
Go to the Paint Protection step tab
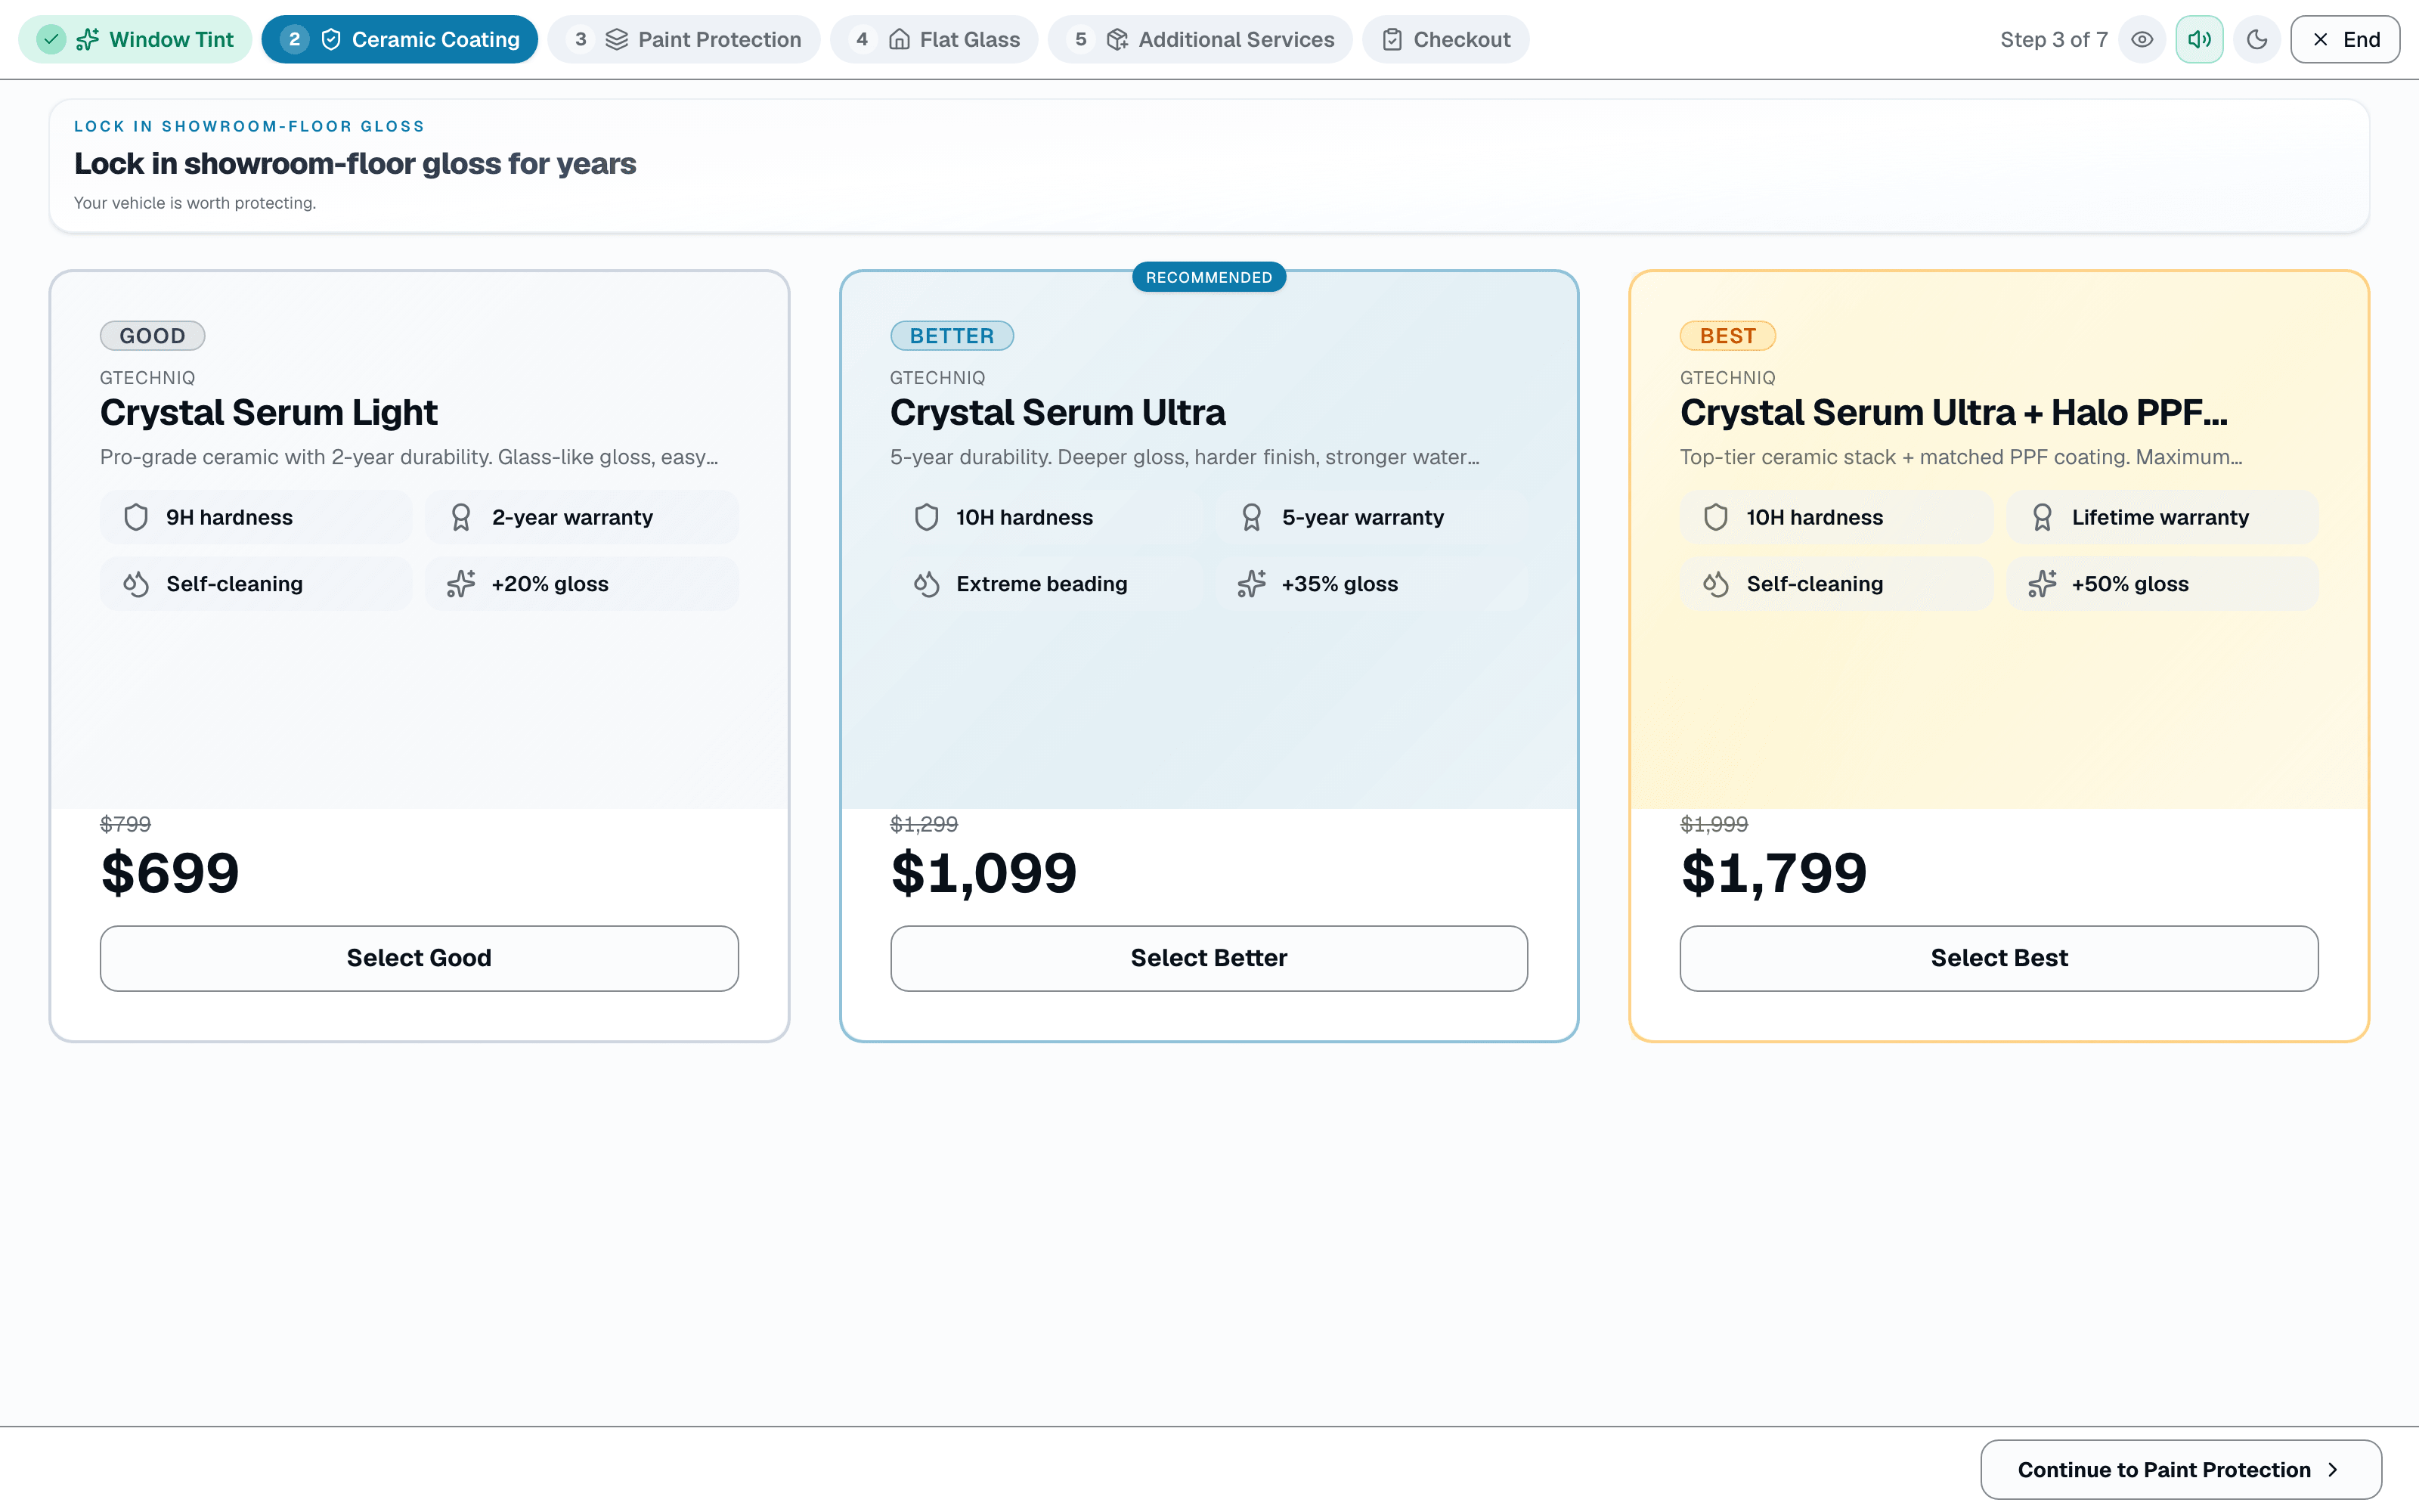click(683, 40)
